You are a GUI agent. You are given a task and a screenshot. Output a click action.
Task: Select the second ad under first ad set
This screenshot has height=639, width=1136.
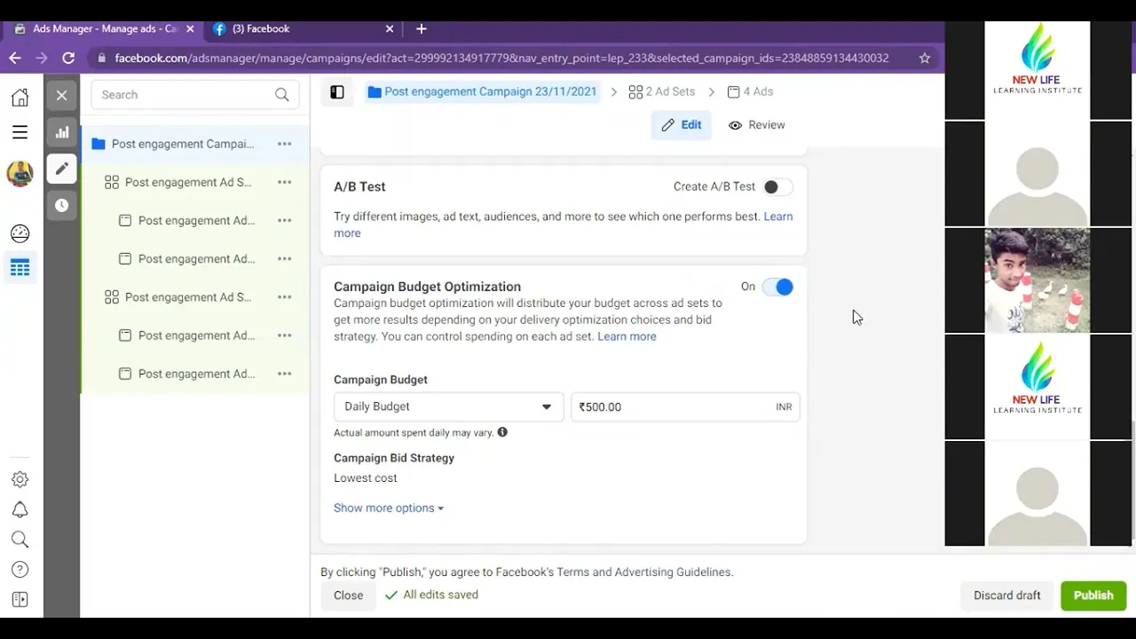(x=196, y=259)
